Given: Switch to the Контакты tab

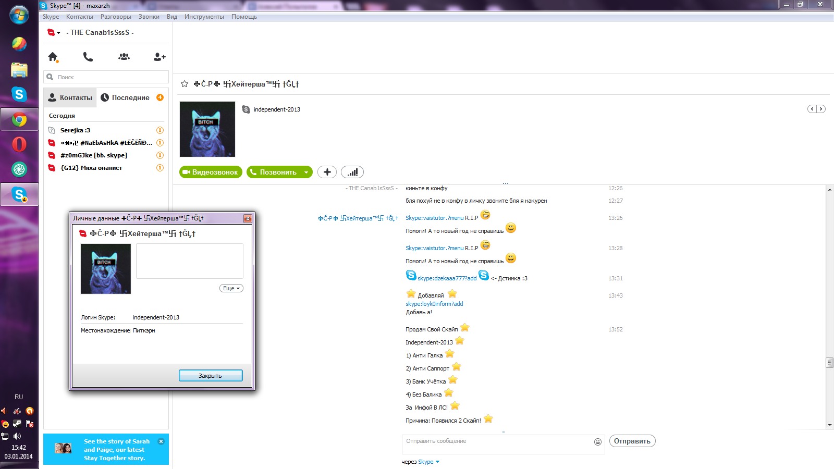Looking at the screenshot, I should pos(70,97).
